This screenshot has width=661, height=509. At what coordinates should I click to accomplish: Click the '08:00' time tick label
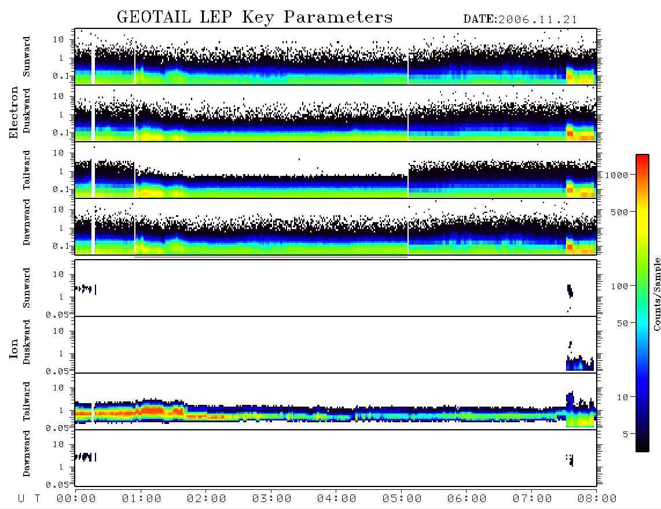pyautogui.click(x=597, y=499)
